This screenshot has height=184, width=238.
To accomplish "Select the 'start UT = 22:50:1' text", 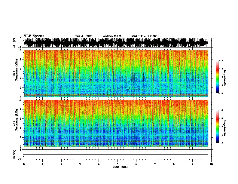I will (145, 36).
